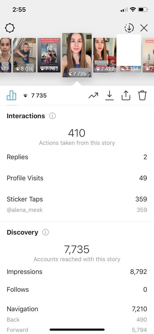Share the story using upload icon
This screenshot has width=154, height=334.
[126, 96]
